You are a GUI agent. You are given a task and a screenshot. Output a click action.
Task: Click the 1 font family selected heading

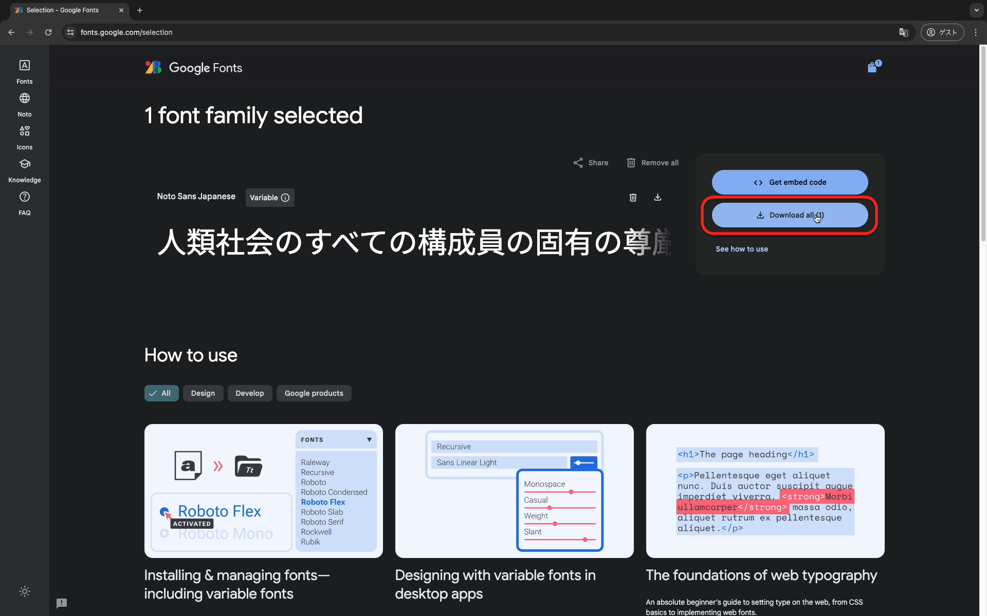coord(253,115)
